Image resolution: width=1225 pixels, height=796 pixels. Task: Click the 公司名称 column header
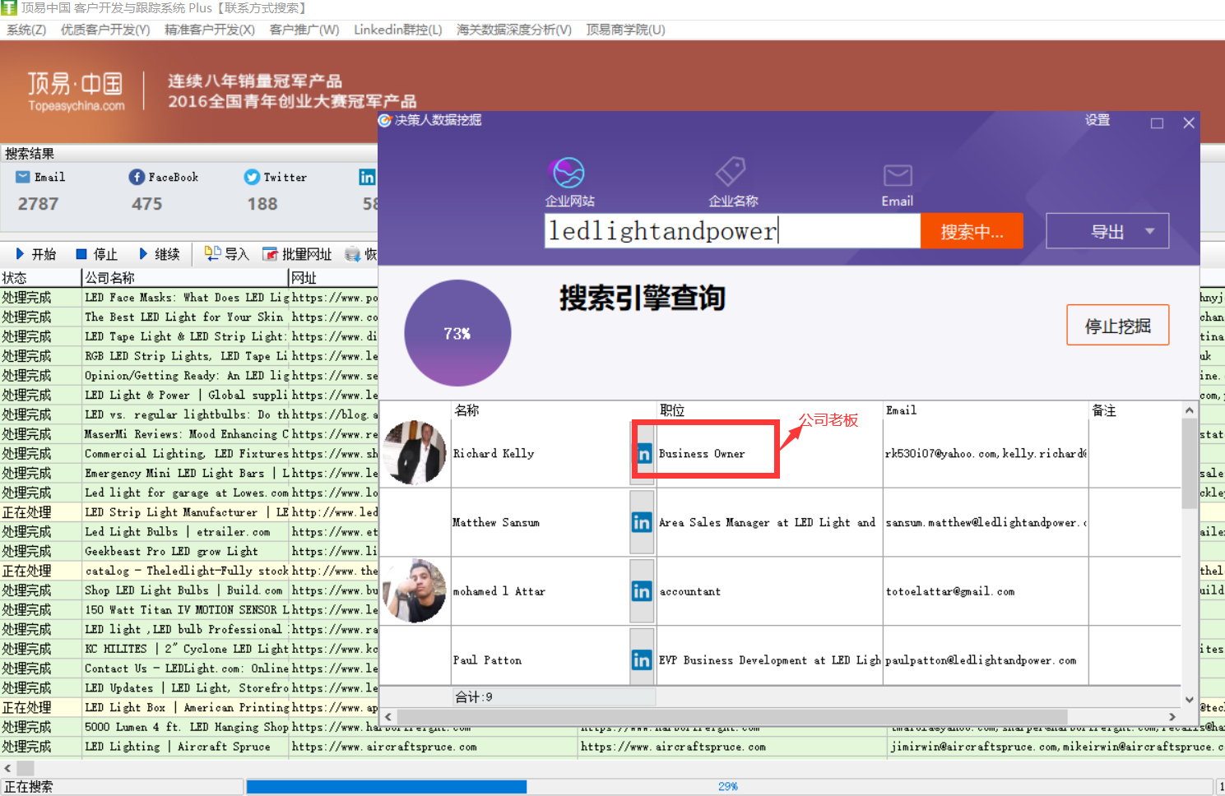point(185,278)
